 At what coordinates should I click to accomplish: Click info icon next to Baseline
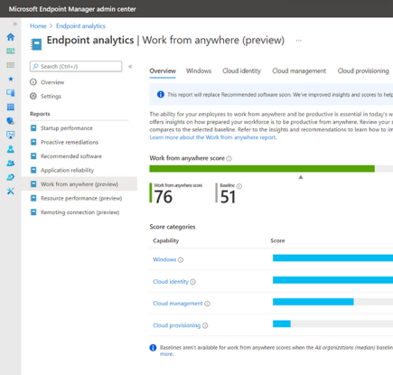(239, 186)
